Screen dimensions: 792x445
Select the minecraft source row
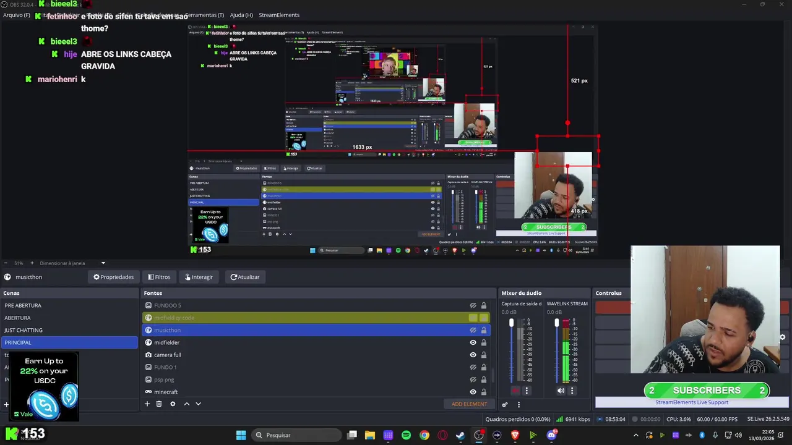tap(316, 392)
